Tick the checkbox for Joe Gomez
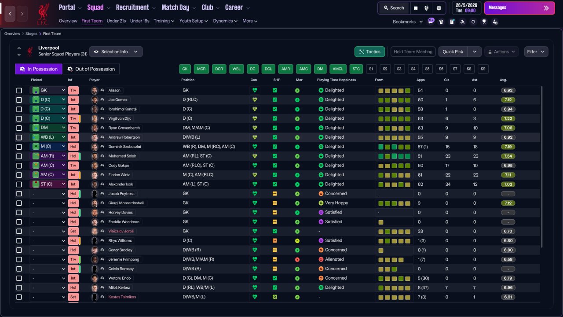This screenshot has height=317, width=563. (x=19, y=100)
